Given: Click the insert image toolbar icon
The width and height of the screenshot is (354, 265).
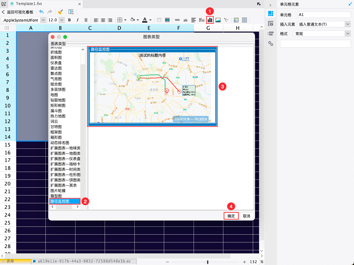Looking at the screenshot, I should (218, 20).
